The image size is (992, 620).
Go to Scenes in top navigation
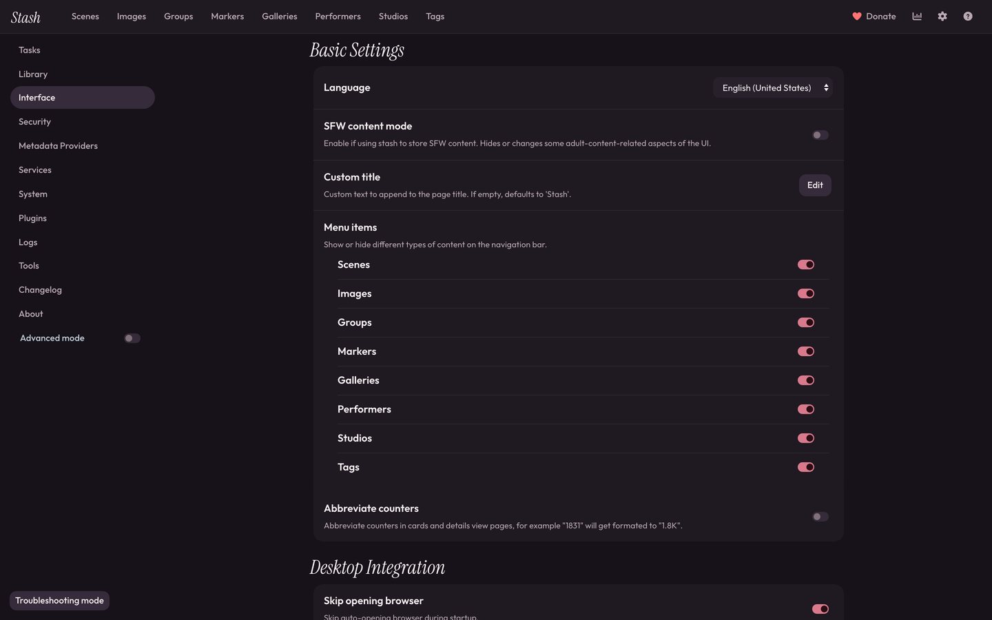coord(85,17)
